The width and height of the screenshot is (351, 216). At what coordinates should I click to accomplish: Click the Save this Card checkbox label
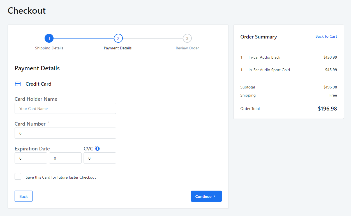click(61, 177)
